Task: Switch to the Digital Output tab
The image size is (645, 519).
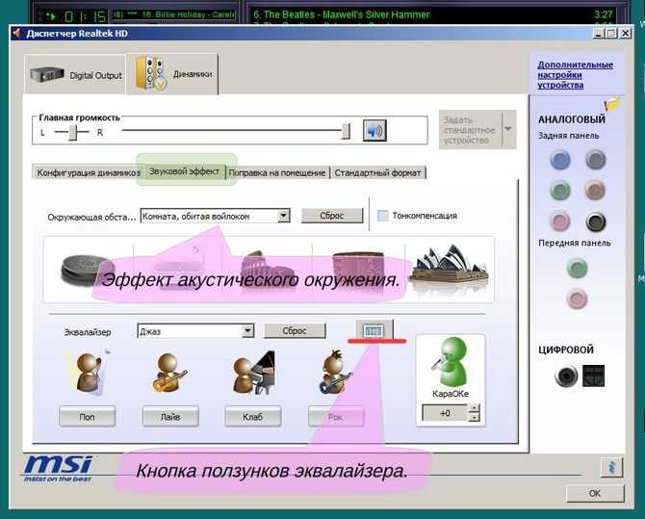Action: [76, 74]
